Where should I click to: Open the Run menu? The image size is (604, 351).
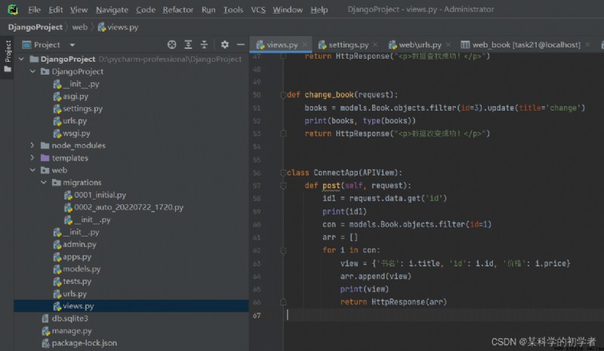click(x=208, y=10)
